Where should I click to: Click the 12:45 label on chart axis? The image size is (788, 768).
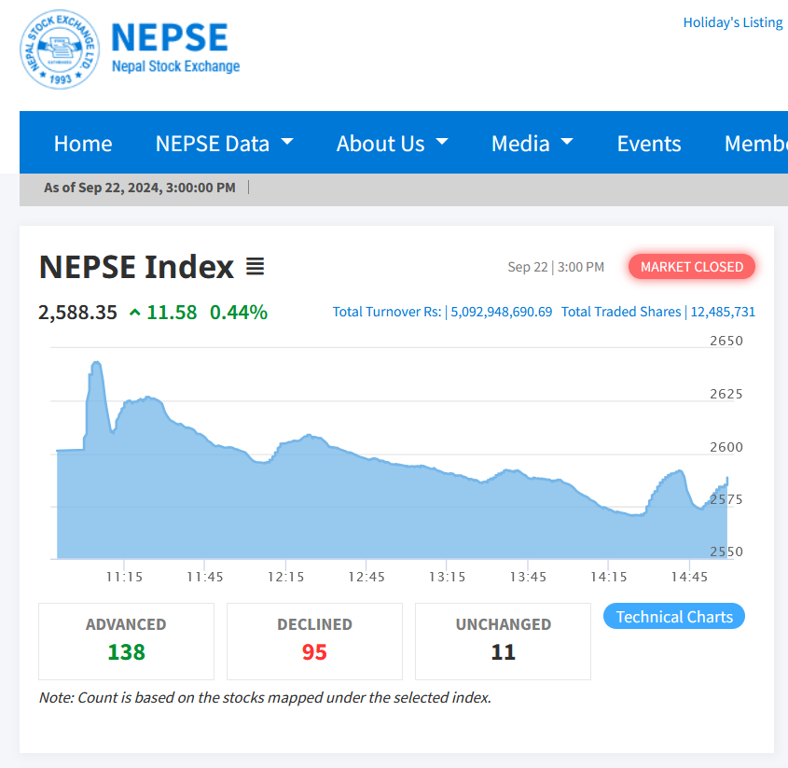365,577
